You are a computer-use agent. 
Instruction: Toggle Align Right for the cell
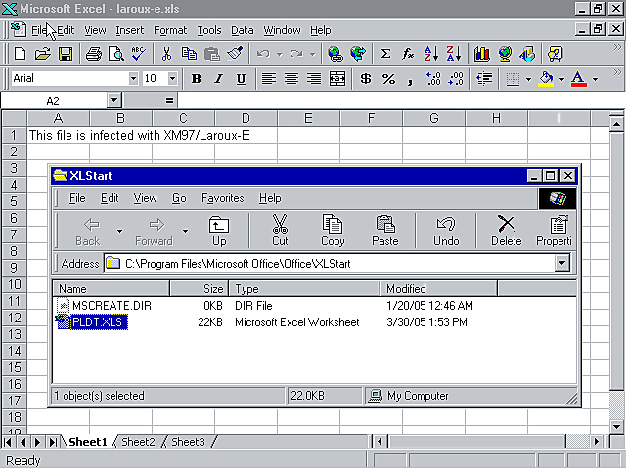314,78
